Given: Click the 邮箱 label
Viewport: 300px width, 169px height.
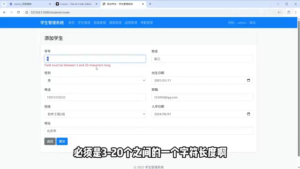Looking at the screenshot, I should 155,90.
